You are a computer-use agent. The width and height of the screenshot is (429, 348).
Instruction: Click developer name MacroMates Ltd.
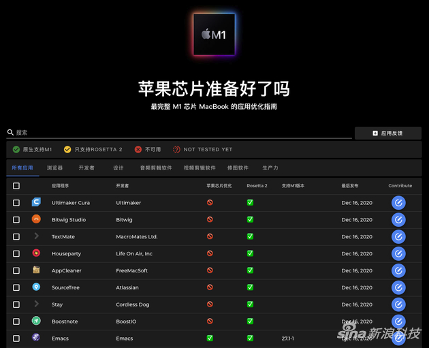(x=137, y=236)
